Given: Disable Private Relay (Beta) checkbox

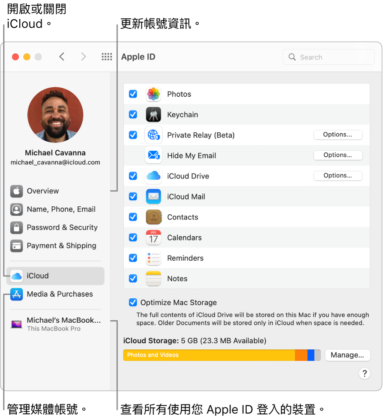Looking at the screenshot, I should [x=133, y=135].
